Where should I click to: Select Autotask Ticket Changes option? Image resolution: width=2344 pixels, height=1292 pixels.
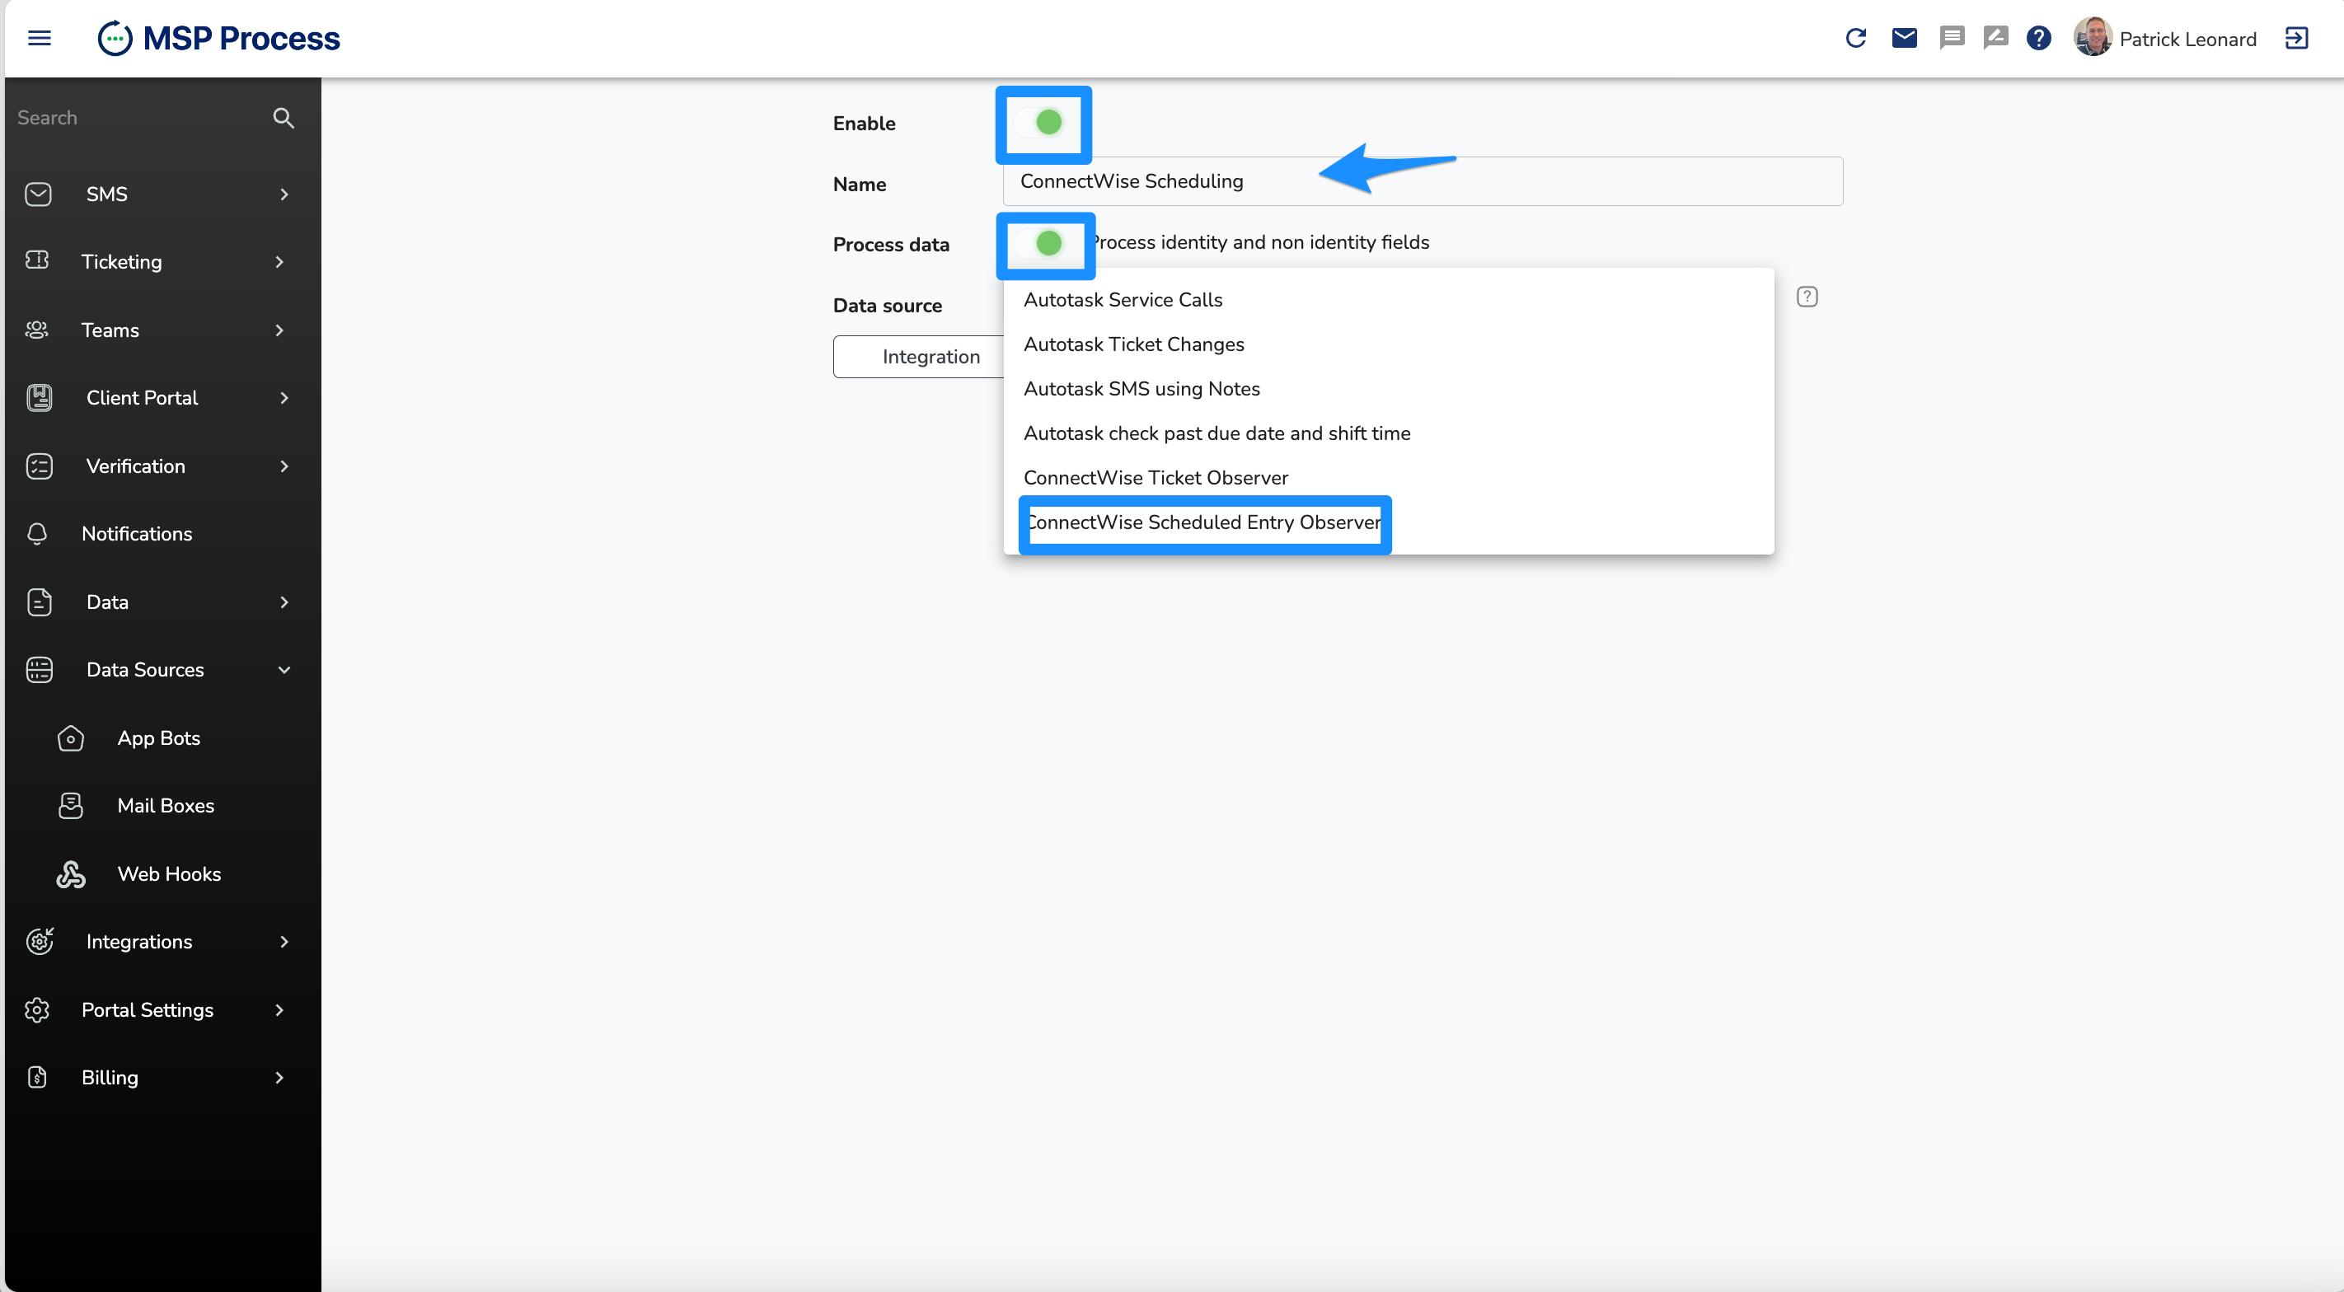[1389, 344]
